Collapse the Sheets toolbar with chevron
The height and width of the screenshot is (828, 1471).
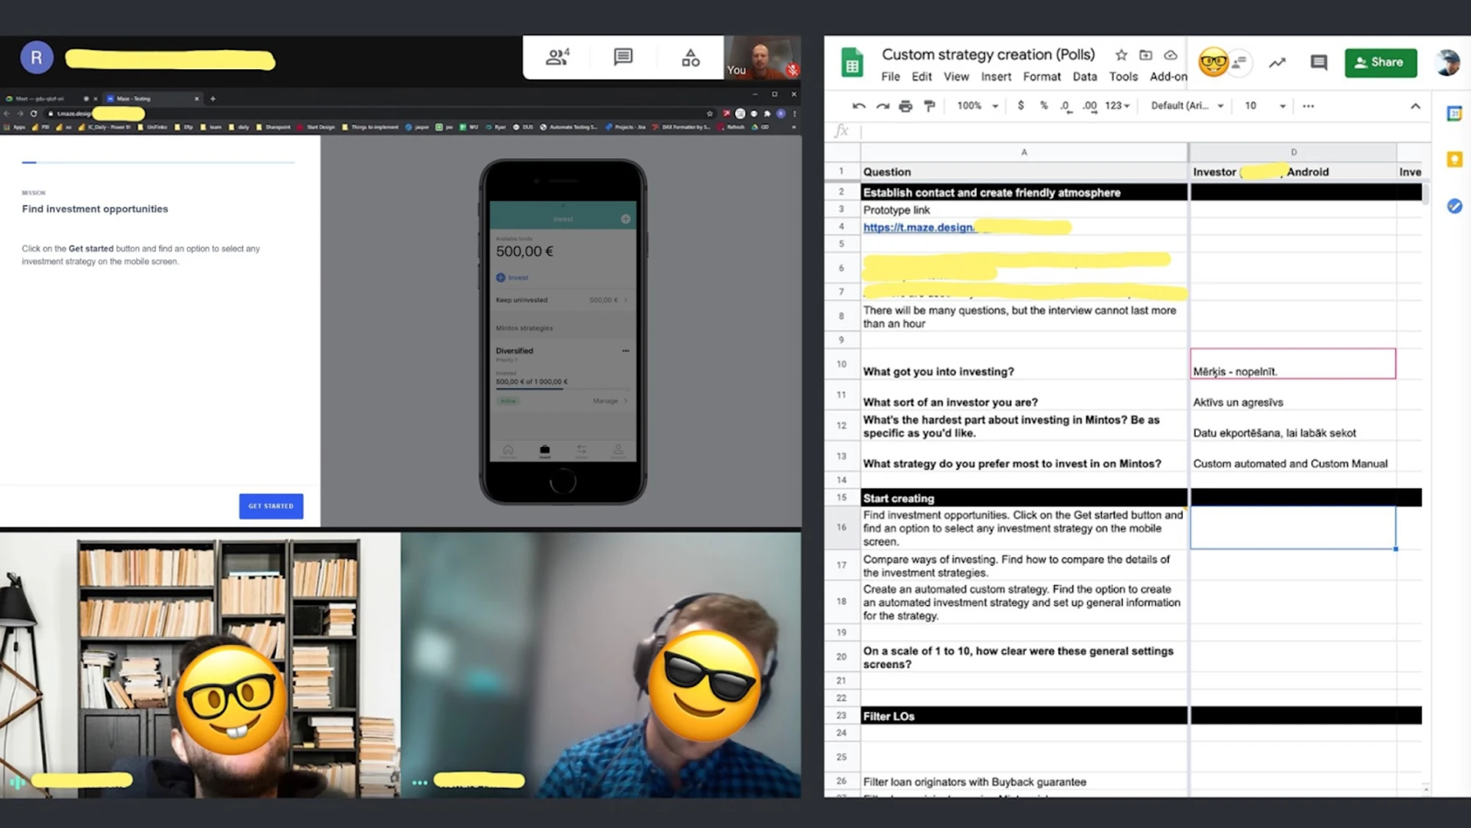1415,106
